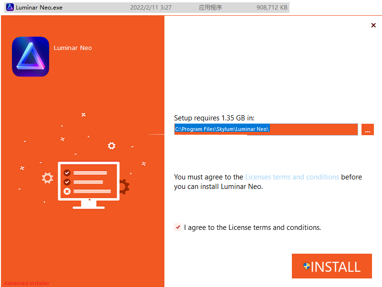
Task: Click the Luminar Neo.exe file icon
Action: (x=10, y=8)
